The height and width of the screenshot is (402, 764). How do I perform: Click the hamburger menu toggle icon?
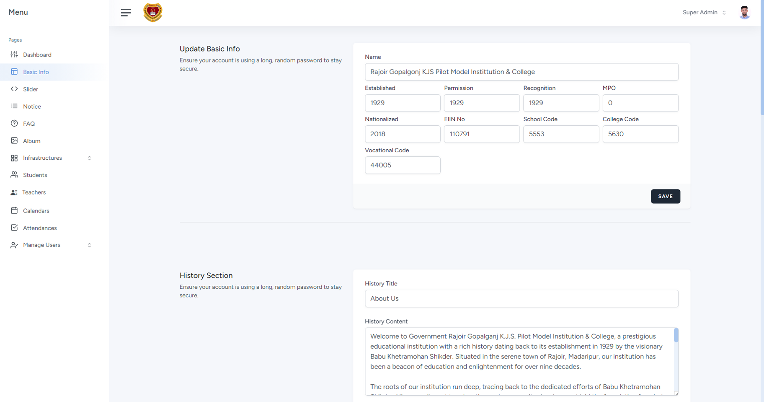[x=126, y=13]
